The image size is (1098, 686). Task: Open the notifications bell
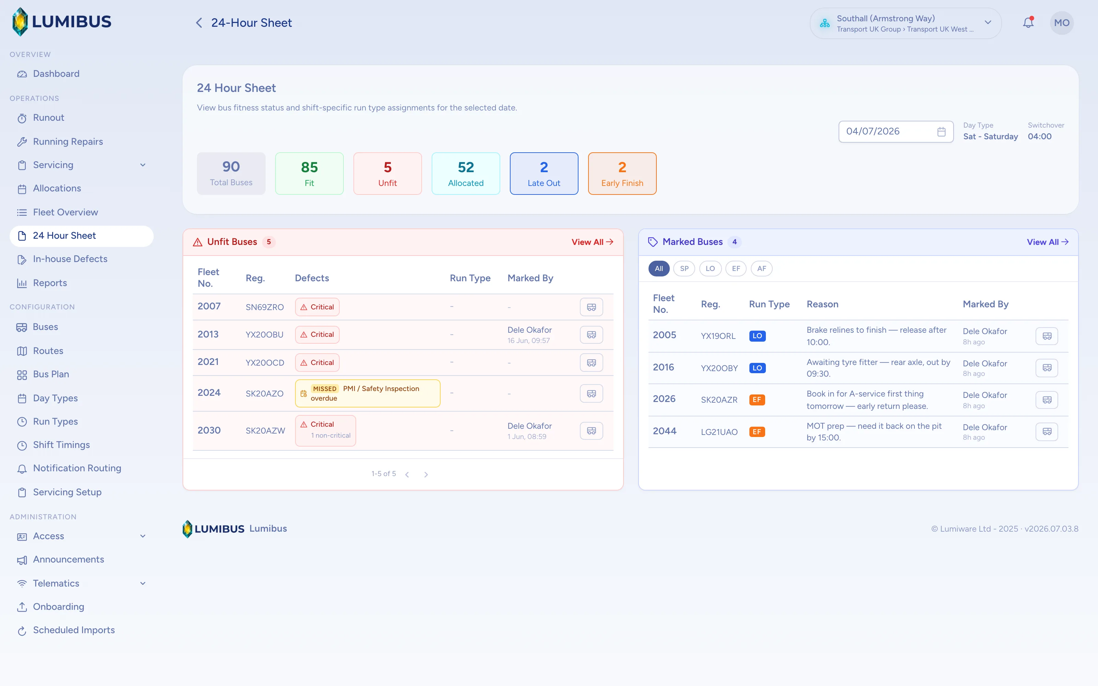click(1028, 23)
